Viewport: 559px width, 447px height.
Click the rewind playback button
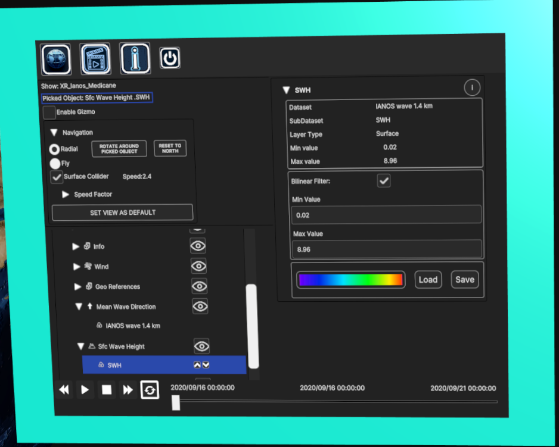tap(64, 390)
